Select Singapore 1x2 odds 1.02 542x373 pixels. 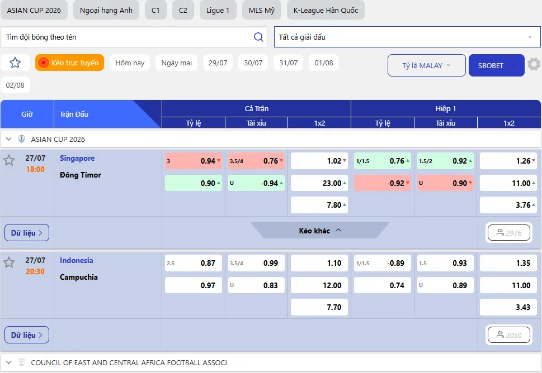coord(319,161)
